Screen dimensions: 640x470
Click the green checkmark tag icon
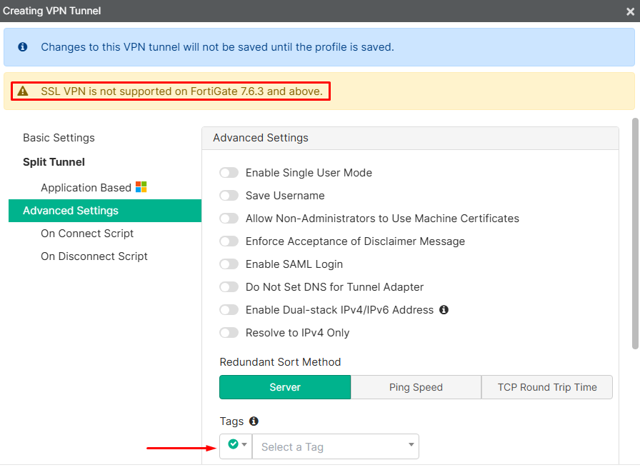[231, 445]
